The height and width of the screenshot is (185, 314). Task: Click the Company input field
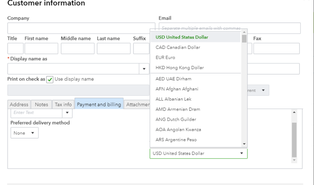tap(81, 28)
